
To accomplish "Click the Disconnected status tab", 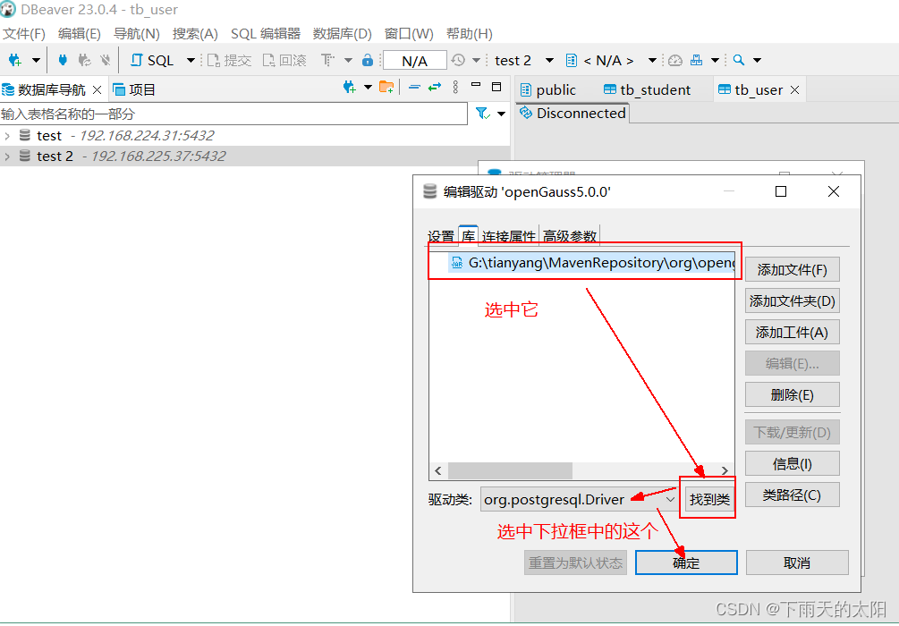I will pyautogui.click(x=572, y=114).
